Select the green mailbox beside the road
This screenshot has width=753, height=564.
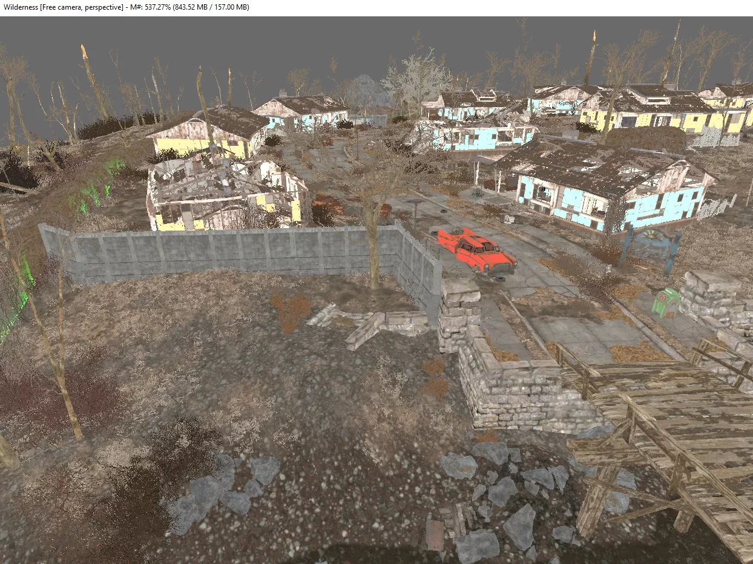[x=667, y=302]
